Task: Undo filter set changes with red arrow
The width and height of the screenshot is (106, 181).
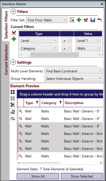Action: click(99, 20)
